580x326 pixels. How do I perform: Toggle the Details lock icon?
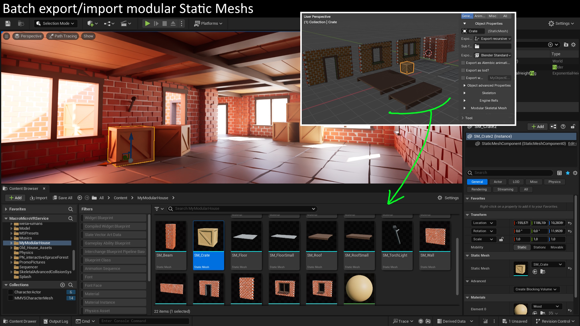pos(573,127)
